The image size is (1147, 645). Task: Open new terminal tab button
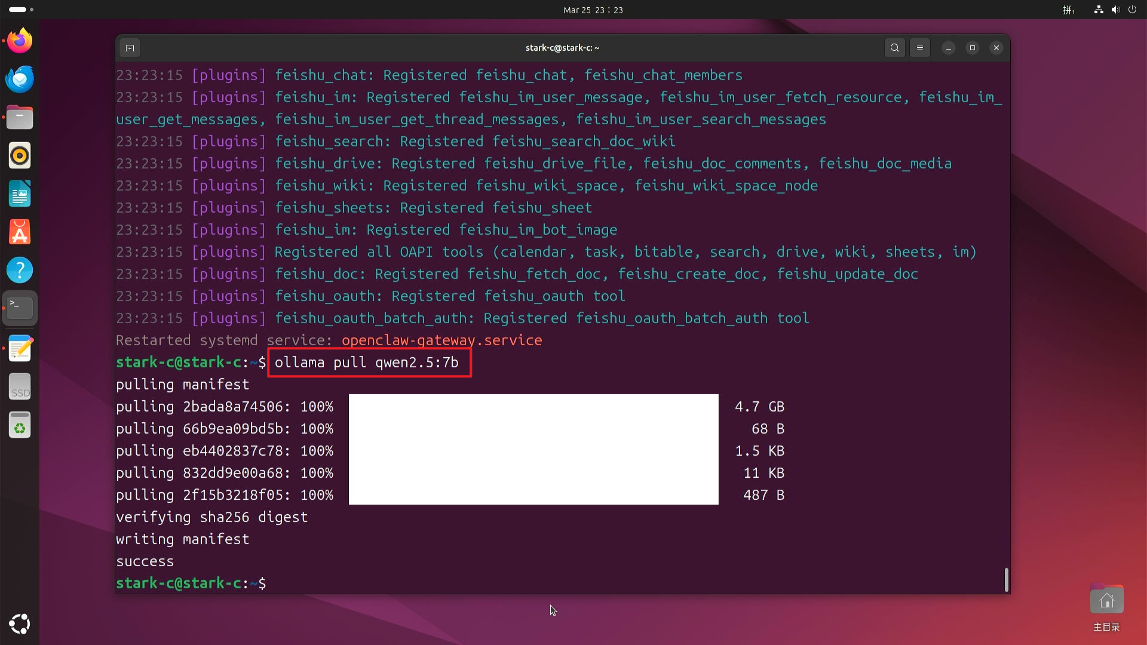click(x=130, y=48)
